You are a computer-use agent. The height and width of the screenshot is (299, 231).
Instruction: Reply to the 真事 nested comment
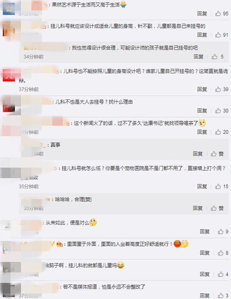tap(198, 154)
